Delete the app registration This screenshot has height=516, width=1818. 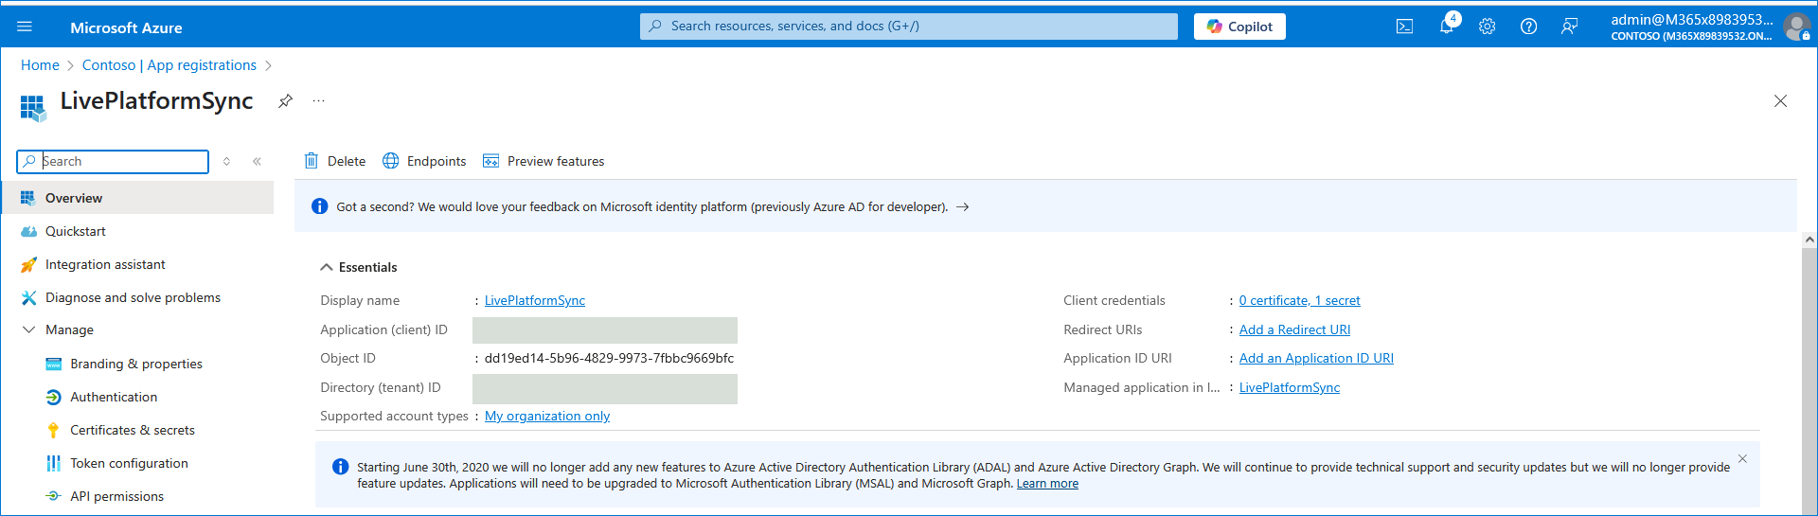point(335,161)
